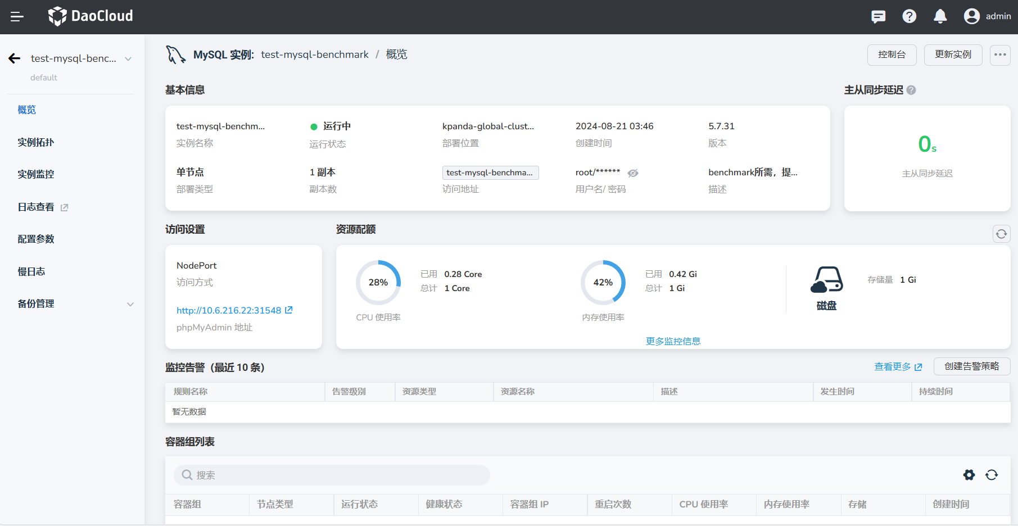Refresh the resource quota section
This screenshot has height=526, width=1018.
pos(1001,234)
